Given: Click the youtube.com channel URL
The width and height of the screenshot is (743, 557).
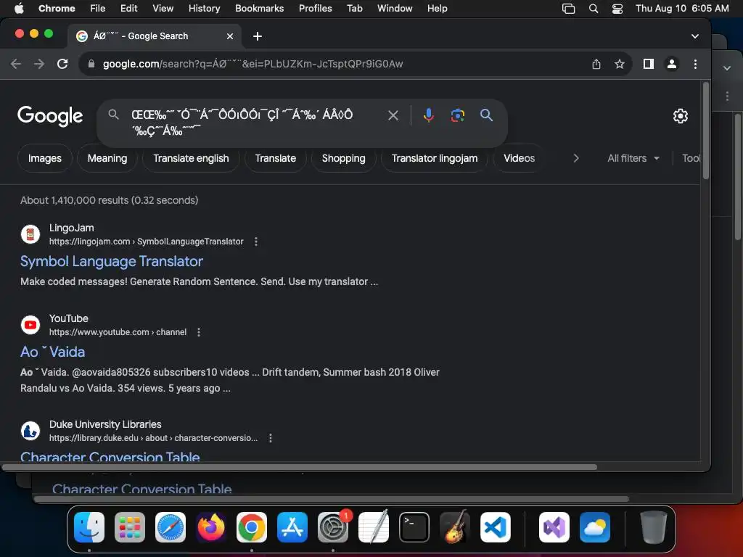Looking at the screenshot, I should click(x=118, y=332).
